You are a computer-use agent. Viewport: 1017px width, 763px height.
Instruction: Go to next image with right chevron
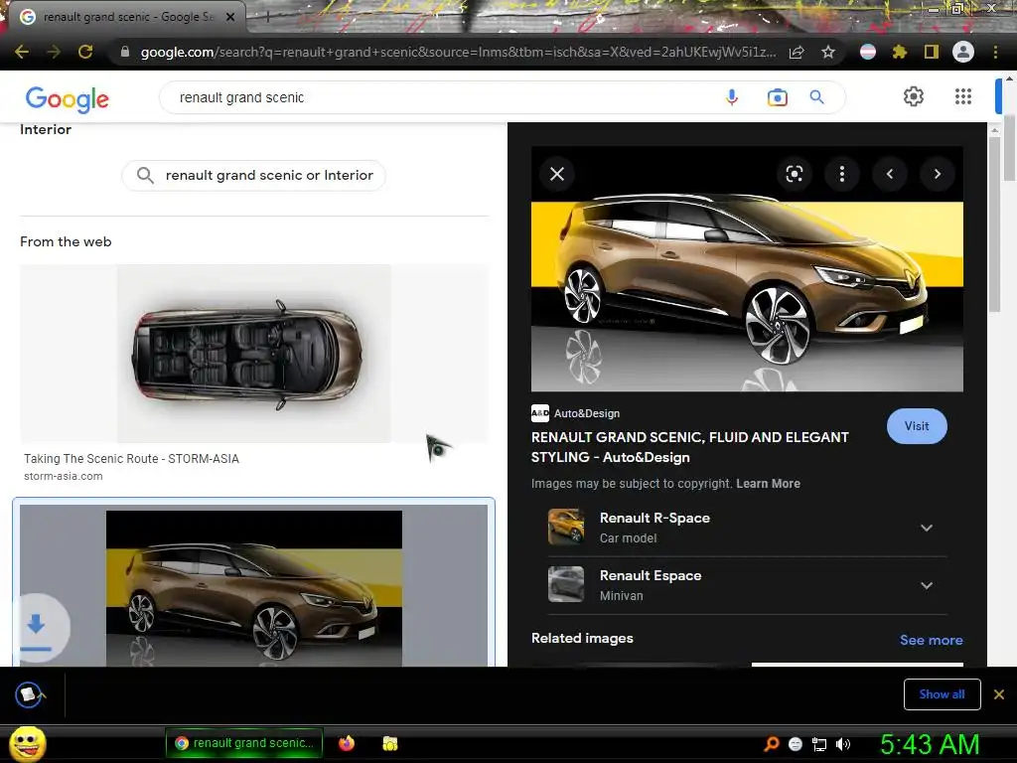point(938,174)
